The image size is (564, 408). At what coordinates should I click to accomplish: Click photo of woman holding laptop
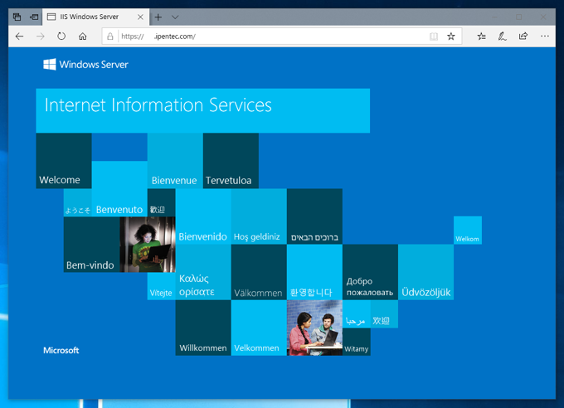tap(148, 245)
